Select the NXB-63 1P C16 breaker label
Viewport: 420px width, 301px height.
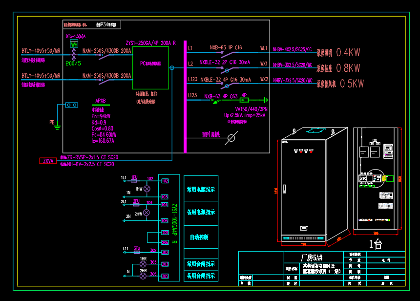[226, 48]
